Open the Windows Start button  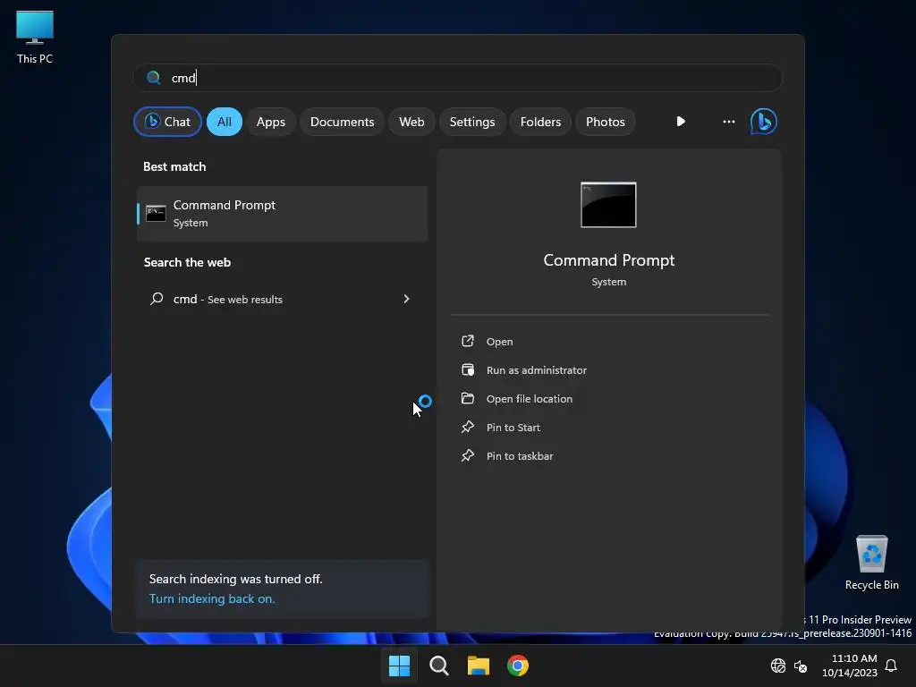400,666
